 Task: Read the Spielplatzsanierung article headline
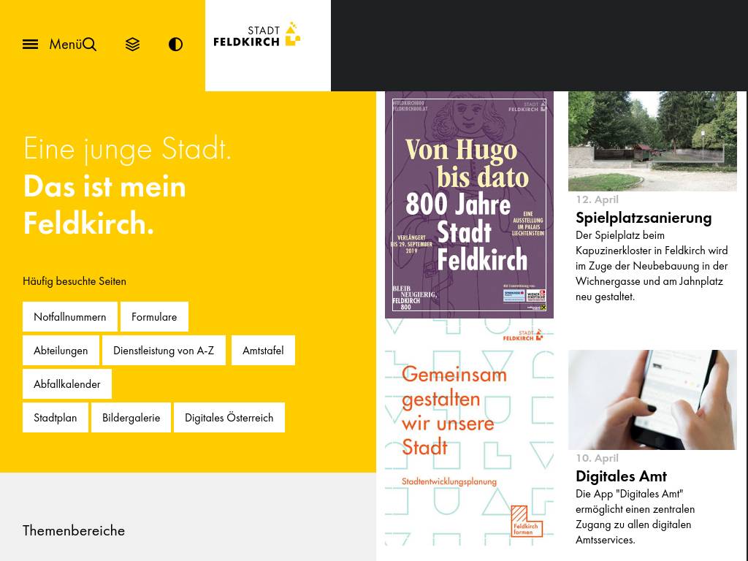pos(644,218)
